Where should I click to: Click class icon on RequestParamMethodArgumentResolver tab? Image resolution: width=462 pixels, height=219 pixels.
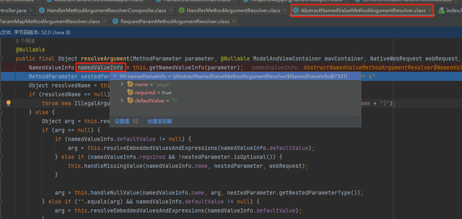(115, 22)
